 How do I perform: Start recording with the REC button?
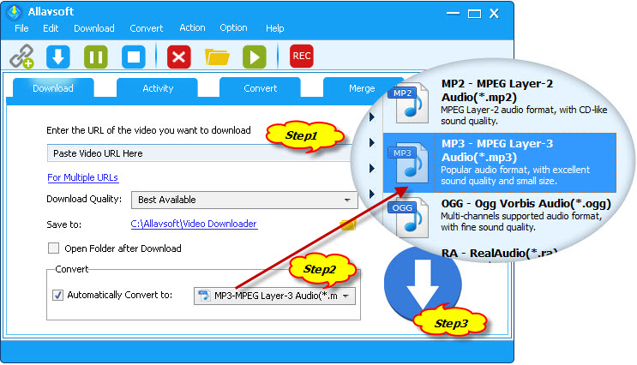[x=302, y=57]
